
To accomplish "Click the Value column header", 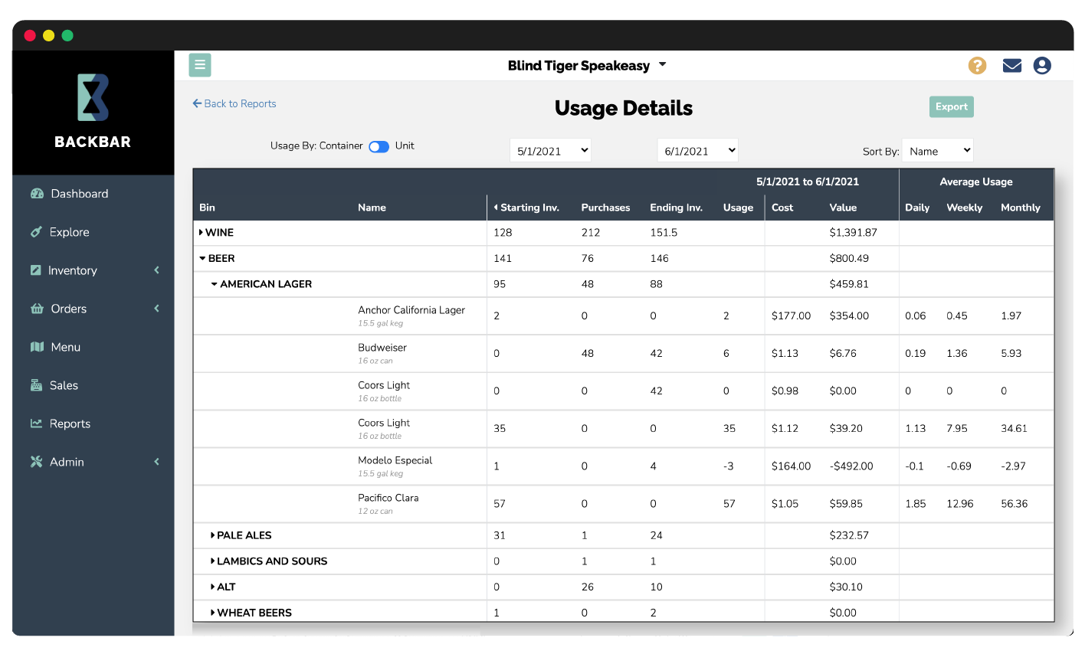I will click(x=843, y=208).
